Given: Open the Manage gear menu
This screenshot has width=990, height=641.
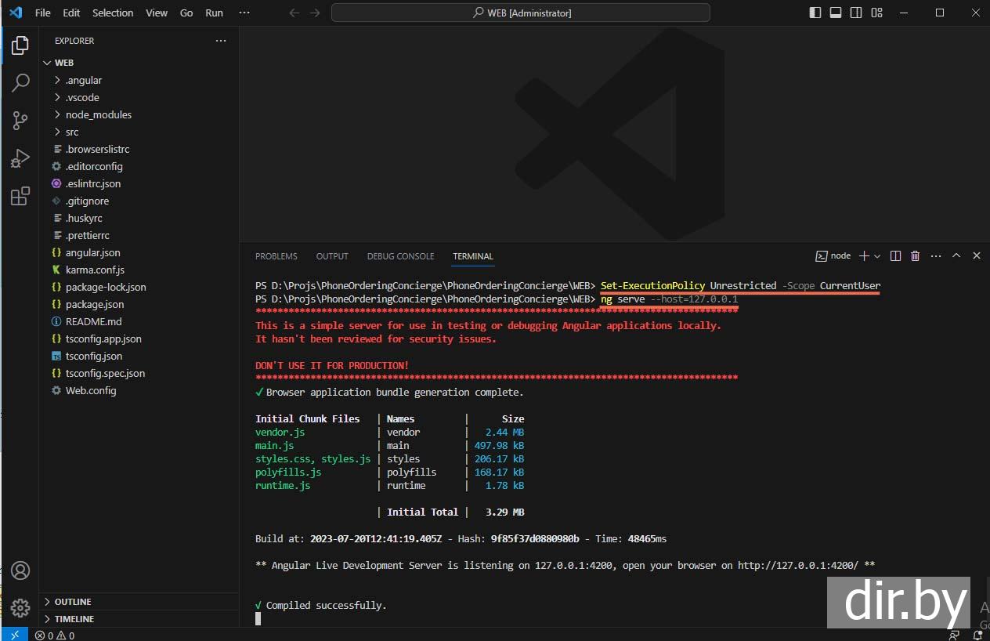Looking at the screenshot, I should [x=20, y=607].
